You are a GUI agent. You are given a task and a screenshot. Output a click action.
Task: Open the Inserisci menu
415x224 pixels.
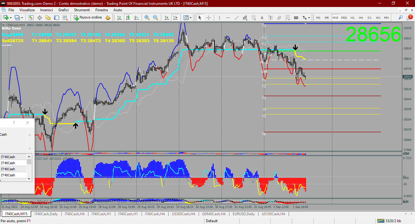point(46,10)
